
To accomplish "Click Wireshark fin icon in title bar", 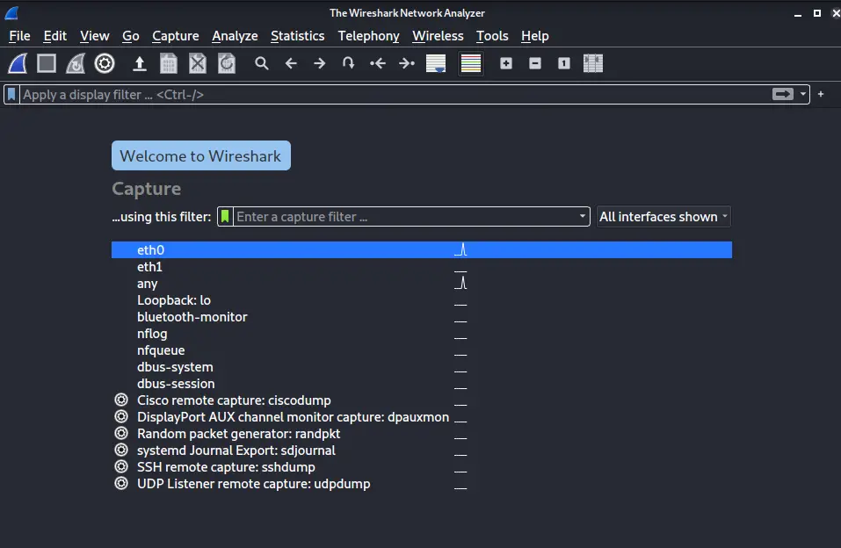I will pyautogui.click(x=11, y=12).
